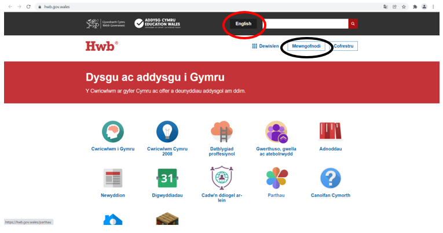The height and width of the screenshot is (233, 443).
Task: Follow the Canolfan Cymorth text link
Action: click(x=331, y=195)
